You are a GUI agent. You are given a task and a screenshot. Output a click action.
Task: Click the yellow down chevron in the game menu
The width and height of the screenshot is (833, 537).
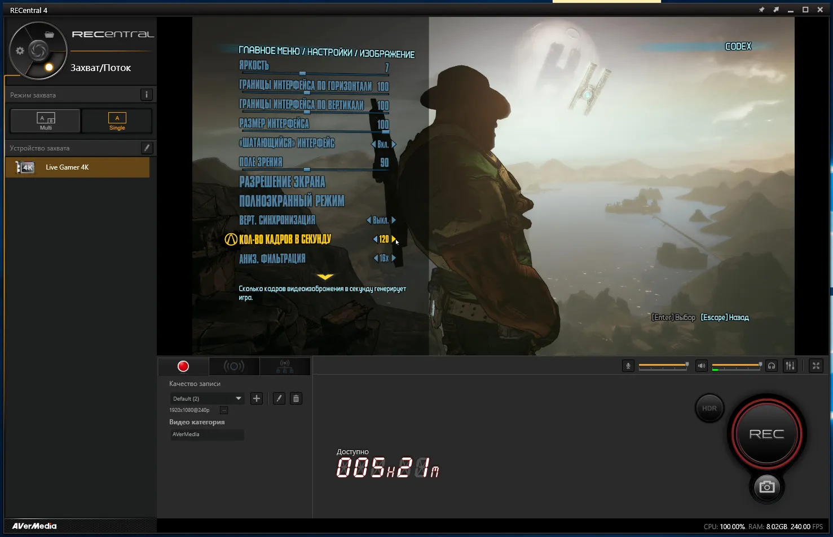point(325,277)
